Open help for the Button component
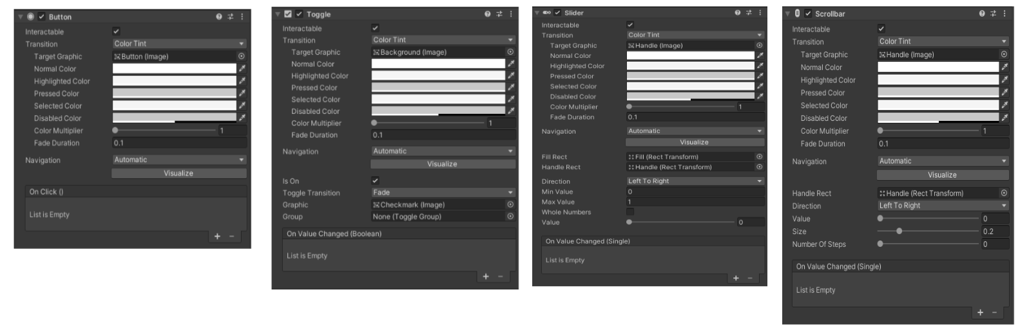Image resolution: width=1029 pixels, height=335 pixels. pyautogui.click(x=219, y=17)
